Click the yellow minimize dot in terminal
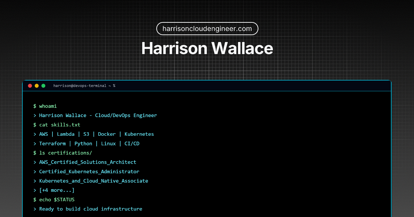 (37, 86)
